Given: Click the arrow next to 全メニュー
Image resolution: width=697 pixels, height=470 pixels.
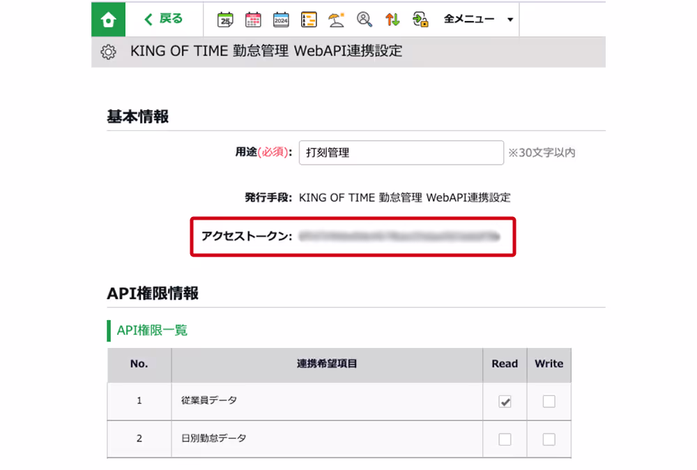Looking at the screenshot, I should point(510,20).
